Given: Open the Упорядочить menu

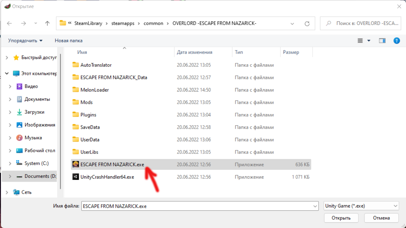Looking at the screenshot, I should click(25, 41).
